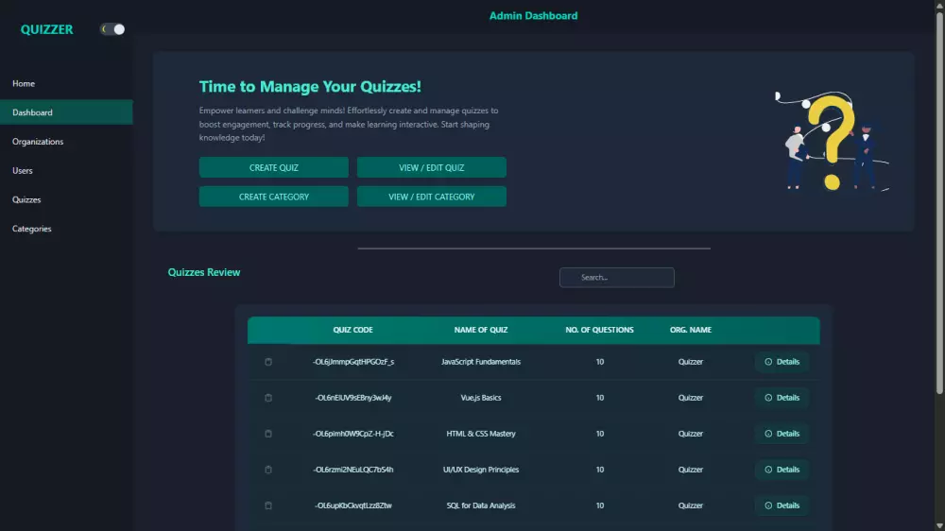This screenshot has width=945, height=531.
Task: Click the NO. OF QUESTIONS column header
Action: tap(599, 330)
